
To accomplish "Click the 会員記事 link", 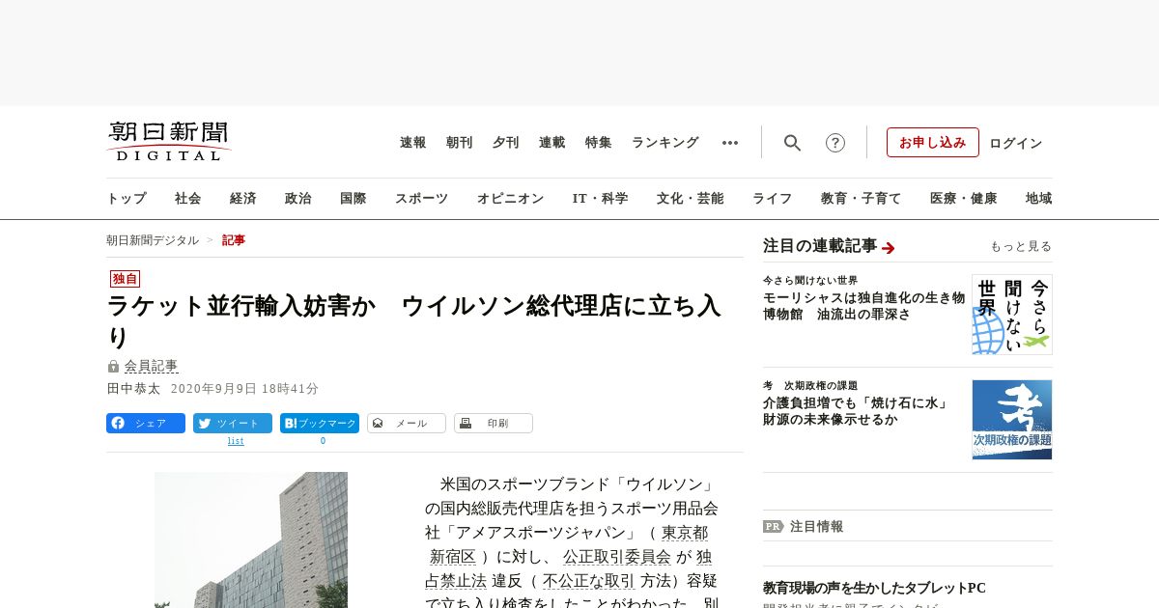I will pos(152,367).
